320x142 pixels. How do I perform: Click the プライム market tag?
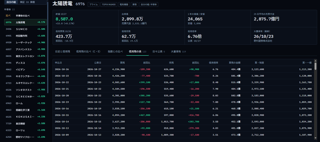[x=93, y=4]
